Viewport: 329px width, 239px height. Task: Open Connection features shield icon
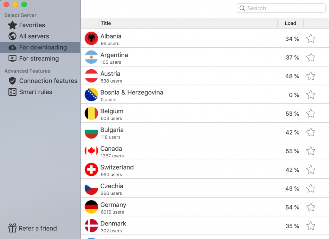[13, 81]
